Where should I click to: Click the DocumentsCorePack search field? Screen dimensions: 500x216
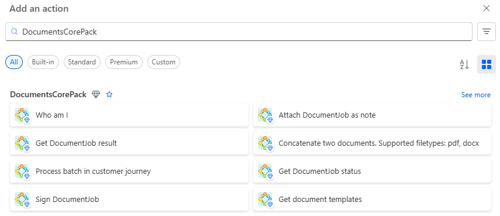pos(239,32)
